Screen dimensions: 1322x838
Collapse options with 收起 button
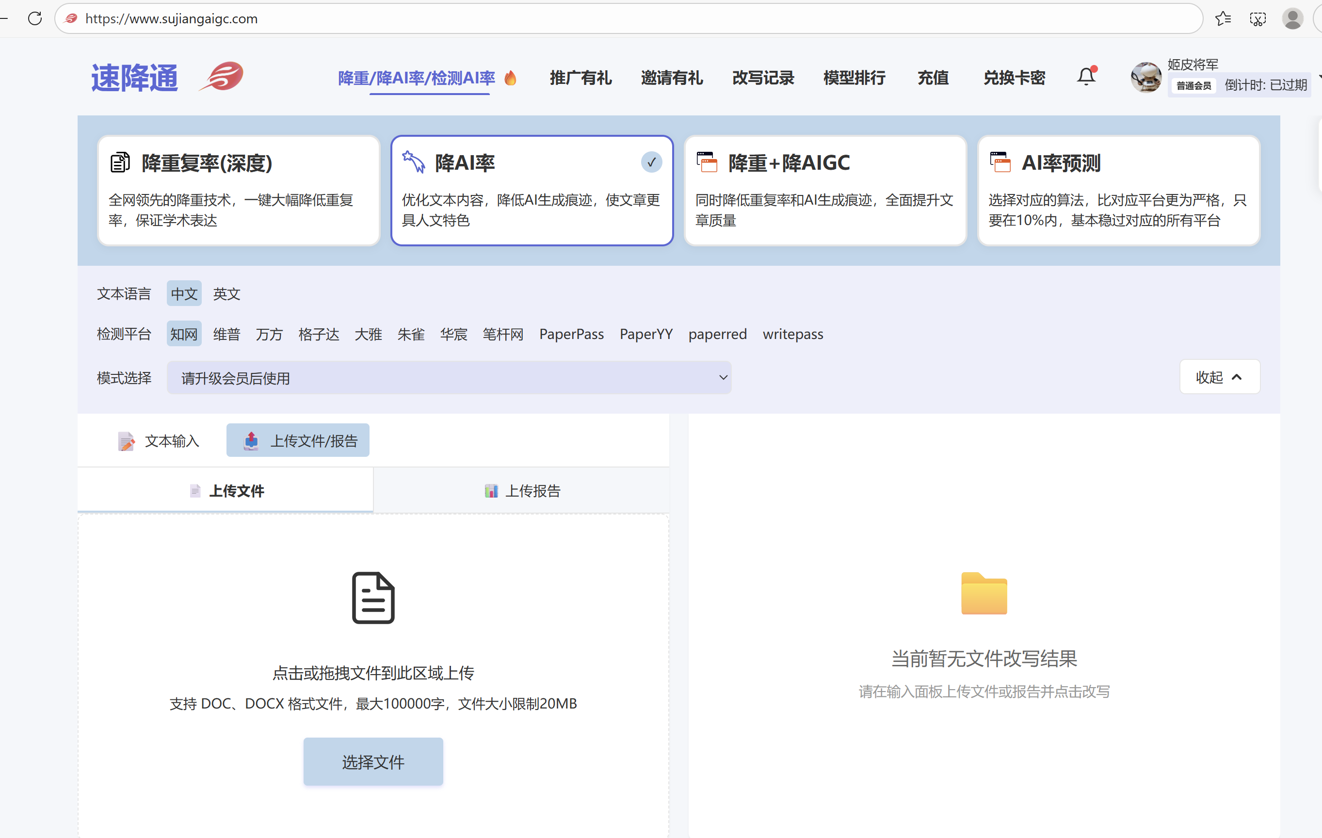(1219, 377)
